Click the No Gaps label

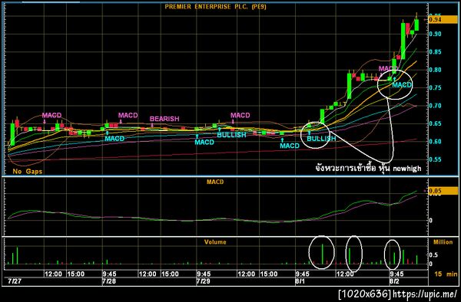(28, 172)
